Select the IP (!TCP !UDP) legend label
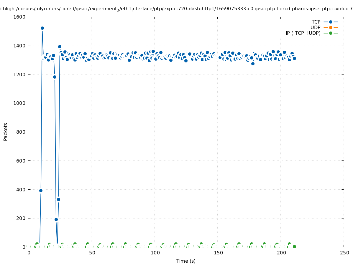The width and height of the screenshot is (353, 265). pyautogui.click(x=303, y=33)
